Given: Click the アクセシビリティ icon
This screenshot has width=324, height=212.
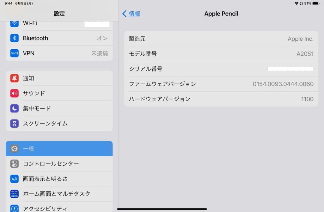Looking at the screenshot, I should coord(14,208).
